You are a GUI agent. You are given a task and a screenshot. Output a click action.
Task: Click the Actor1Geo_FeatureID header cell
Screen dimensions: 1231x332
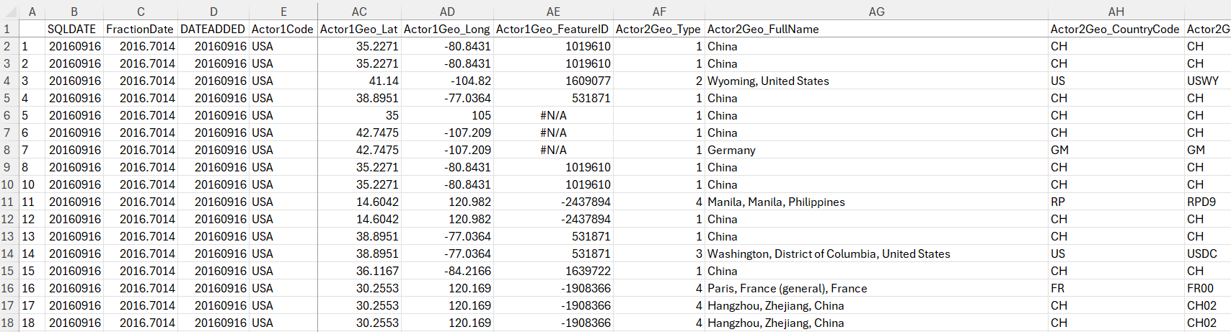coord(552,30)
